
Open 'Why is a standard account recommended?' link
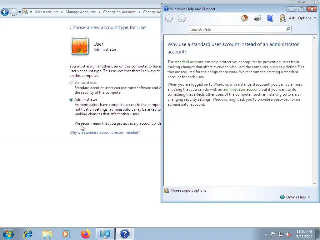(104, 132)
